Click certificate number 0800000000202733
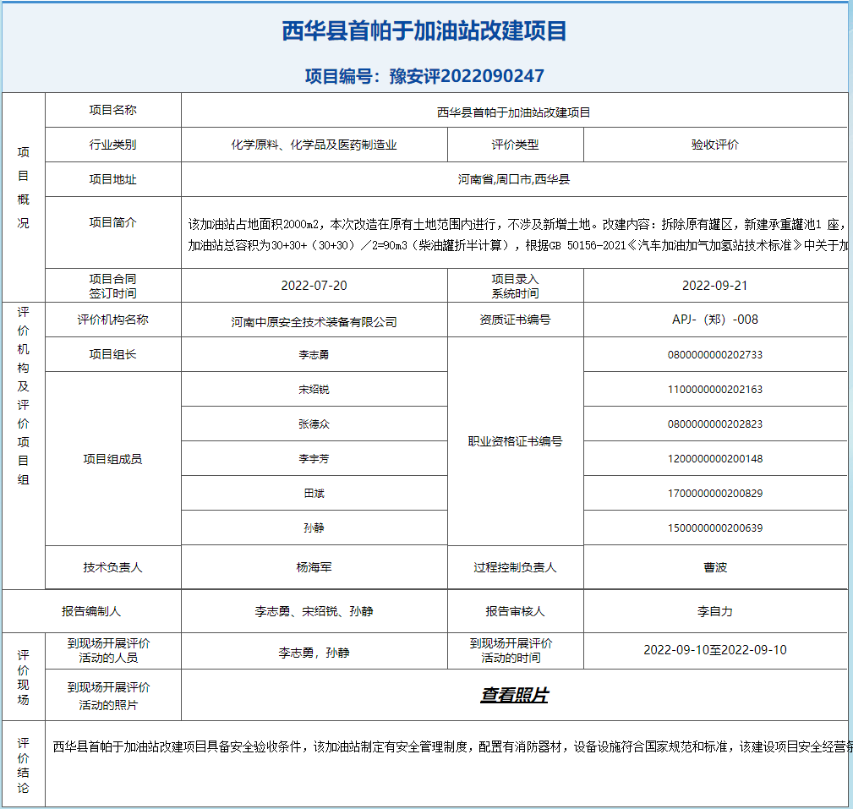The width and height of the screenshot is (853, 809). tap(714, 355)
